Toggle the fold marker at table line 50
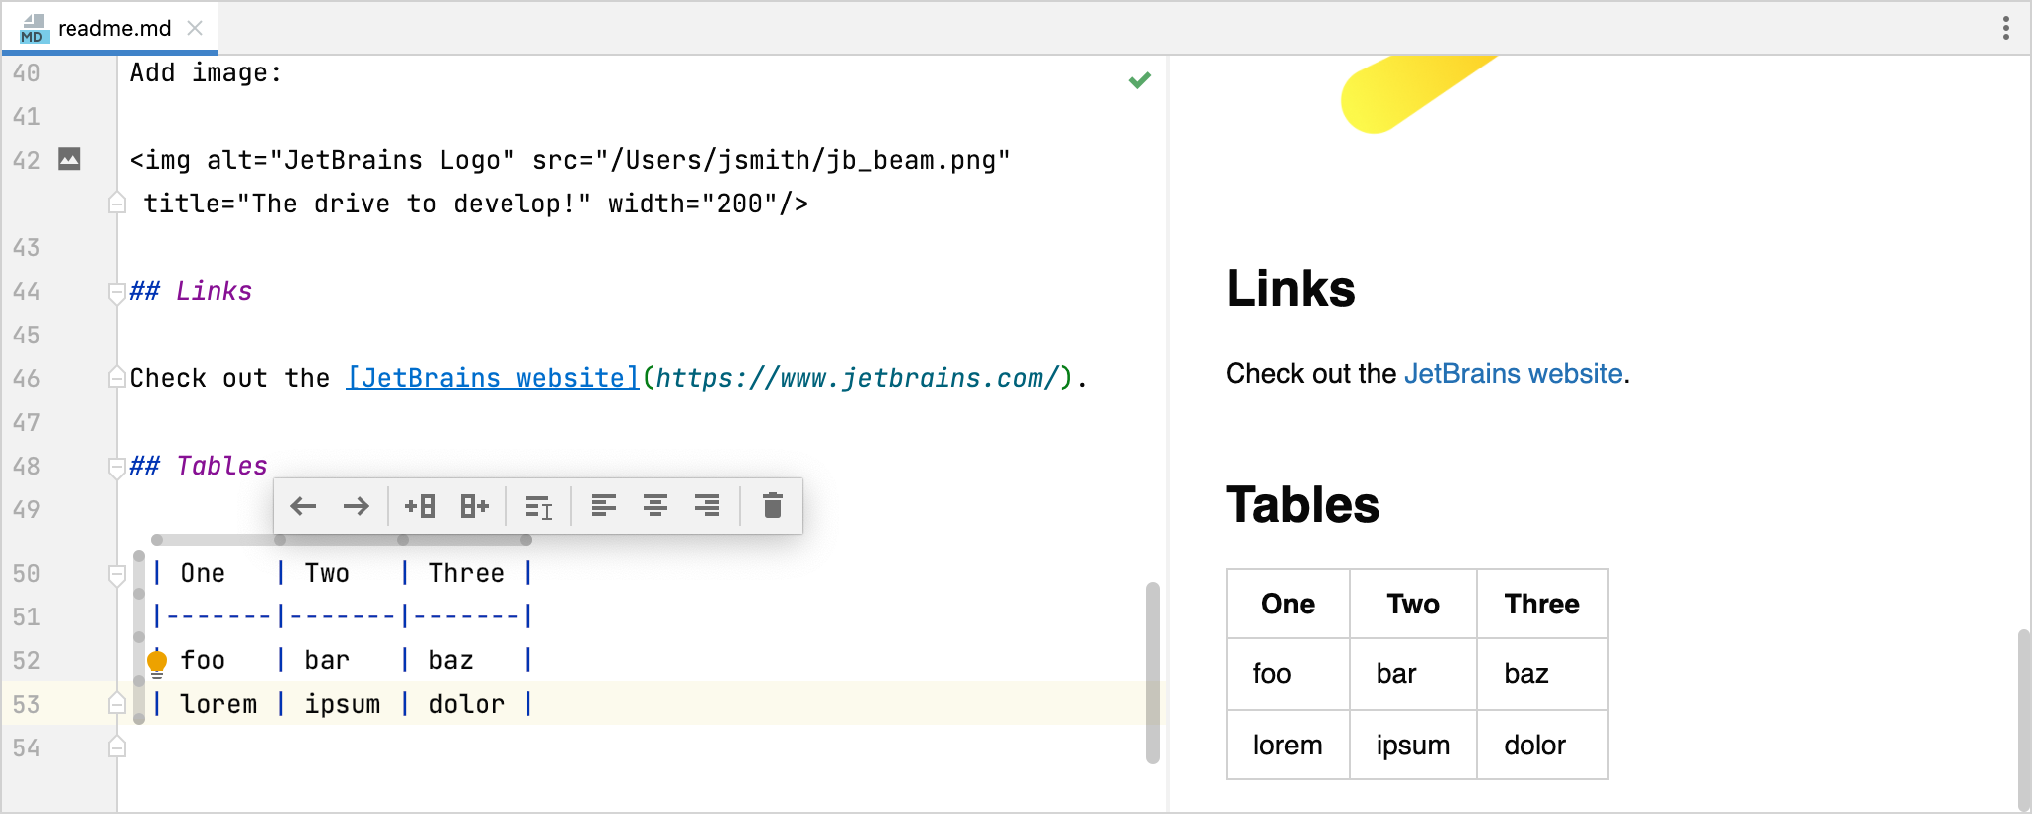The height and width of the screenshot is (814, 2032). tap(116, 574)
